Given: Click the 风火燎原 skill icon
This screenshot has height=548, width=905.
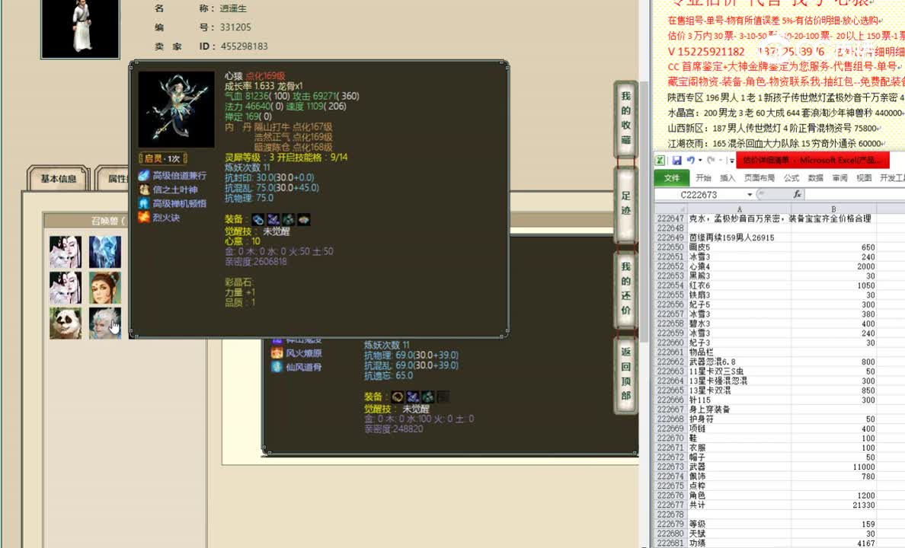Looking at the screenshot, I should click(x=277, y=353).
